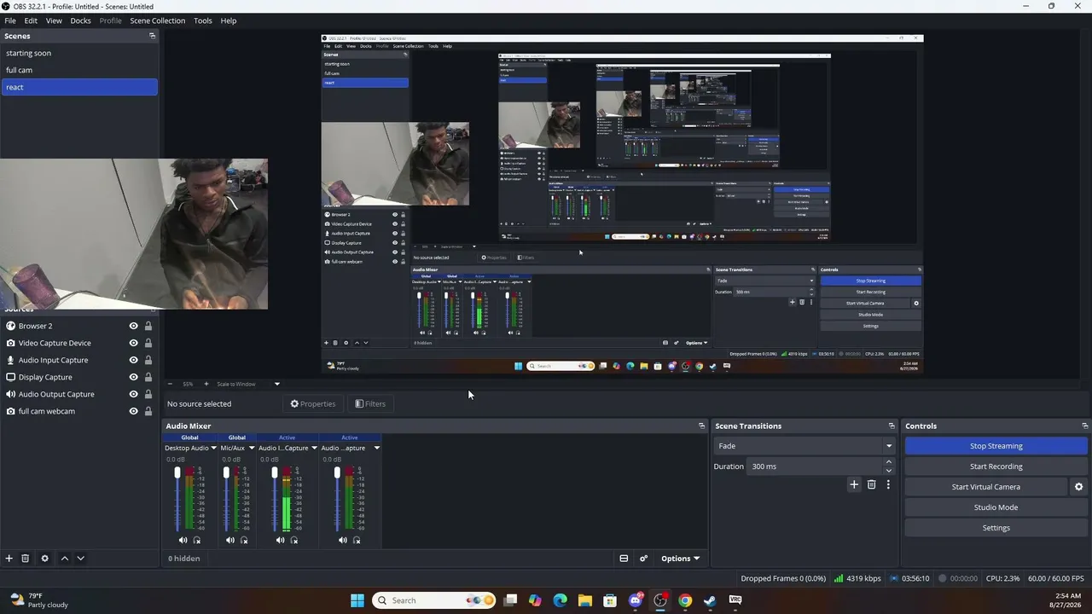Hide the Browser 2 source
Image resolution: width=1092 pixels, height=614 pixels.
click(x=133, y=326)
